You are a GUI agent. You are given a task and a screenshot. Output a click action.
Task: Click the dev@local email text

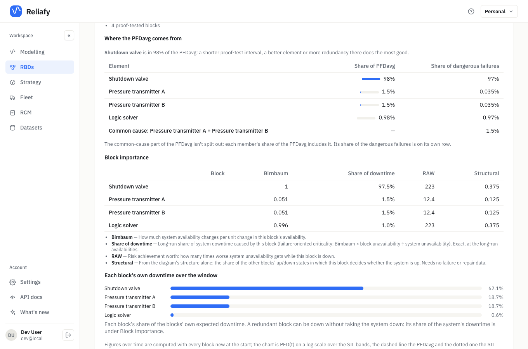click(32, 339)
